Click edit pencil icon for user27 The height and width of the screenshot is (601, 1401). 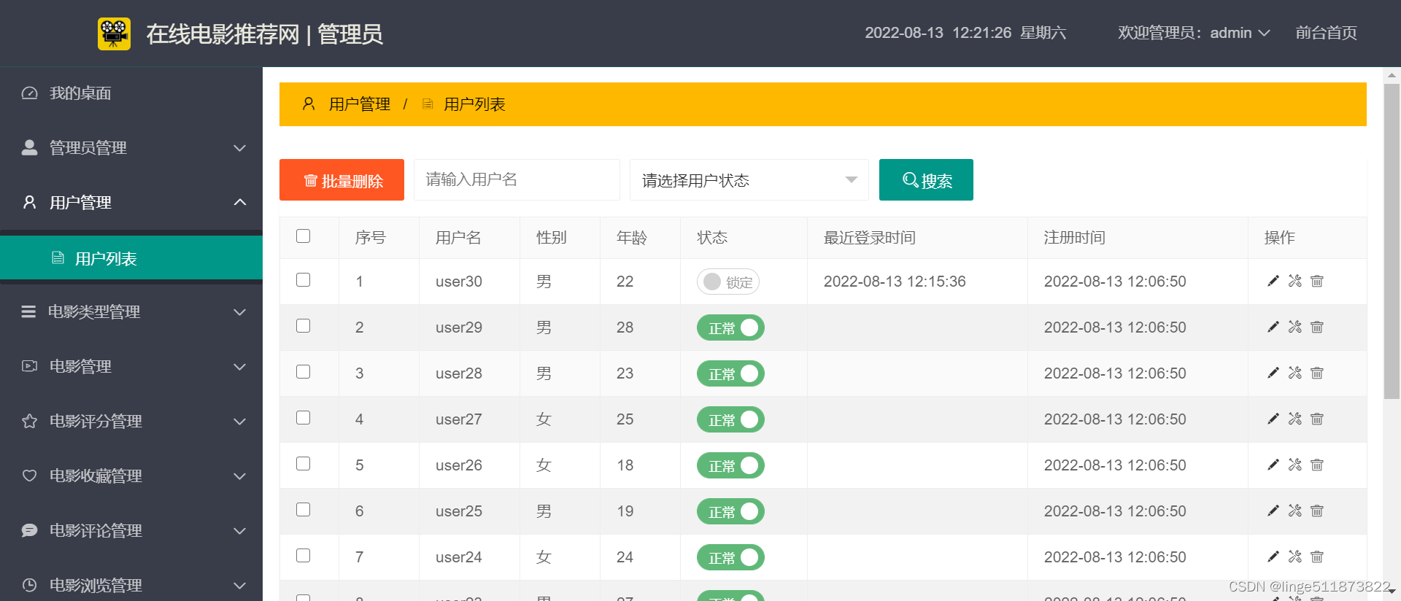tap(1273, 419)
